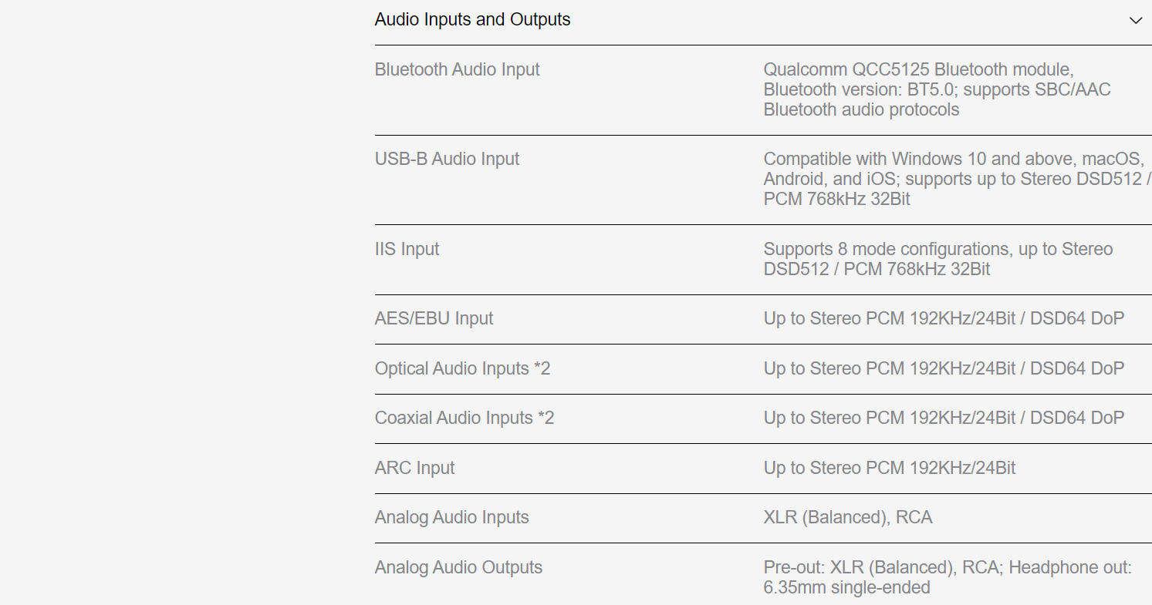Select the AES/EBU Input label
The image size is (1152, 605).
pyautogui.click(x=434, y=318)
